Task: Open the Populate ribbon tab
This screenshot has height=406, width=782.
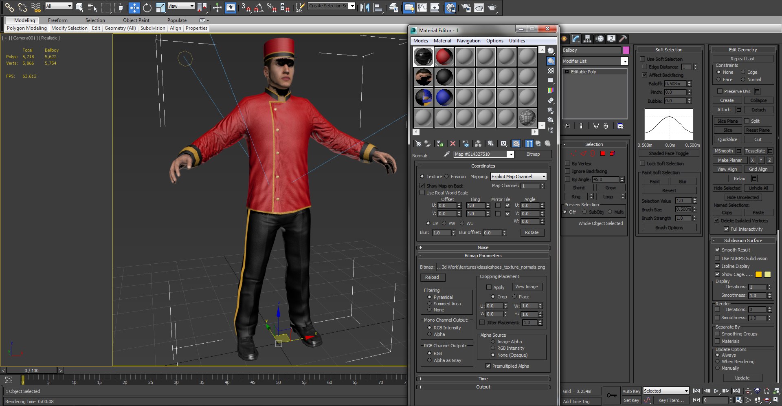Action: (177, 20)
